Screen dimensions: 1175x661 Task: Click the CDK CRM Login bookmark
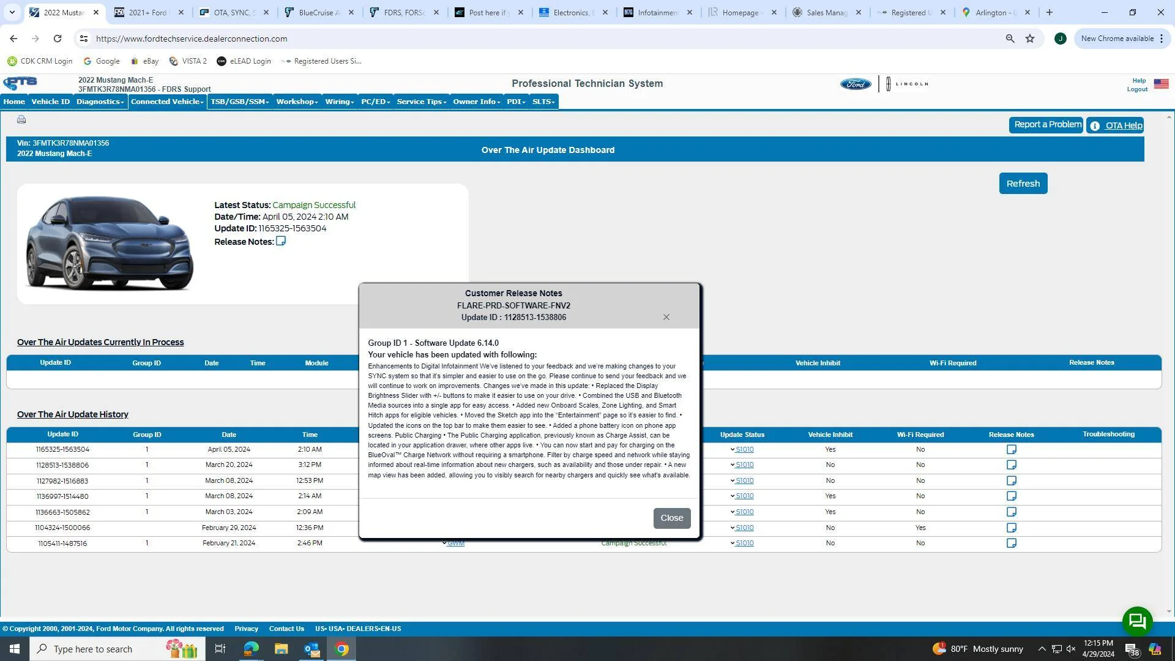click(x=40, y=61)
